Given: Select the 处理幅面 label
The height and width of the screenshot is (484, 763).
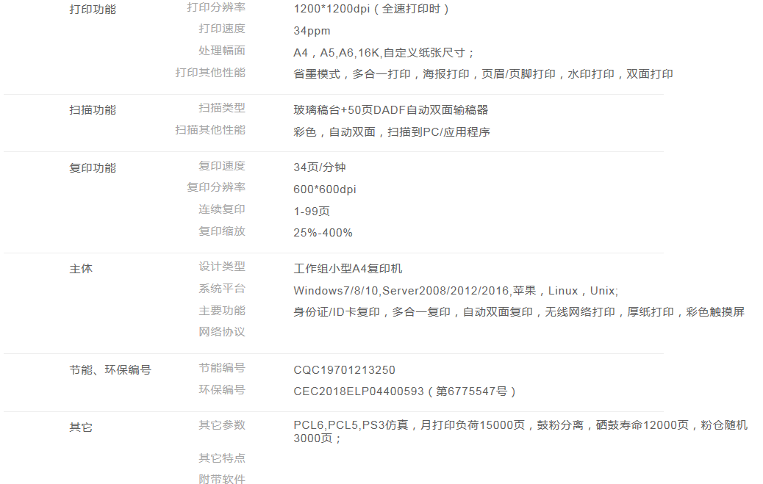Looking at the screenshot, I should (x=221, y=51).
